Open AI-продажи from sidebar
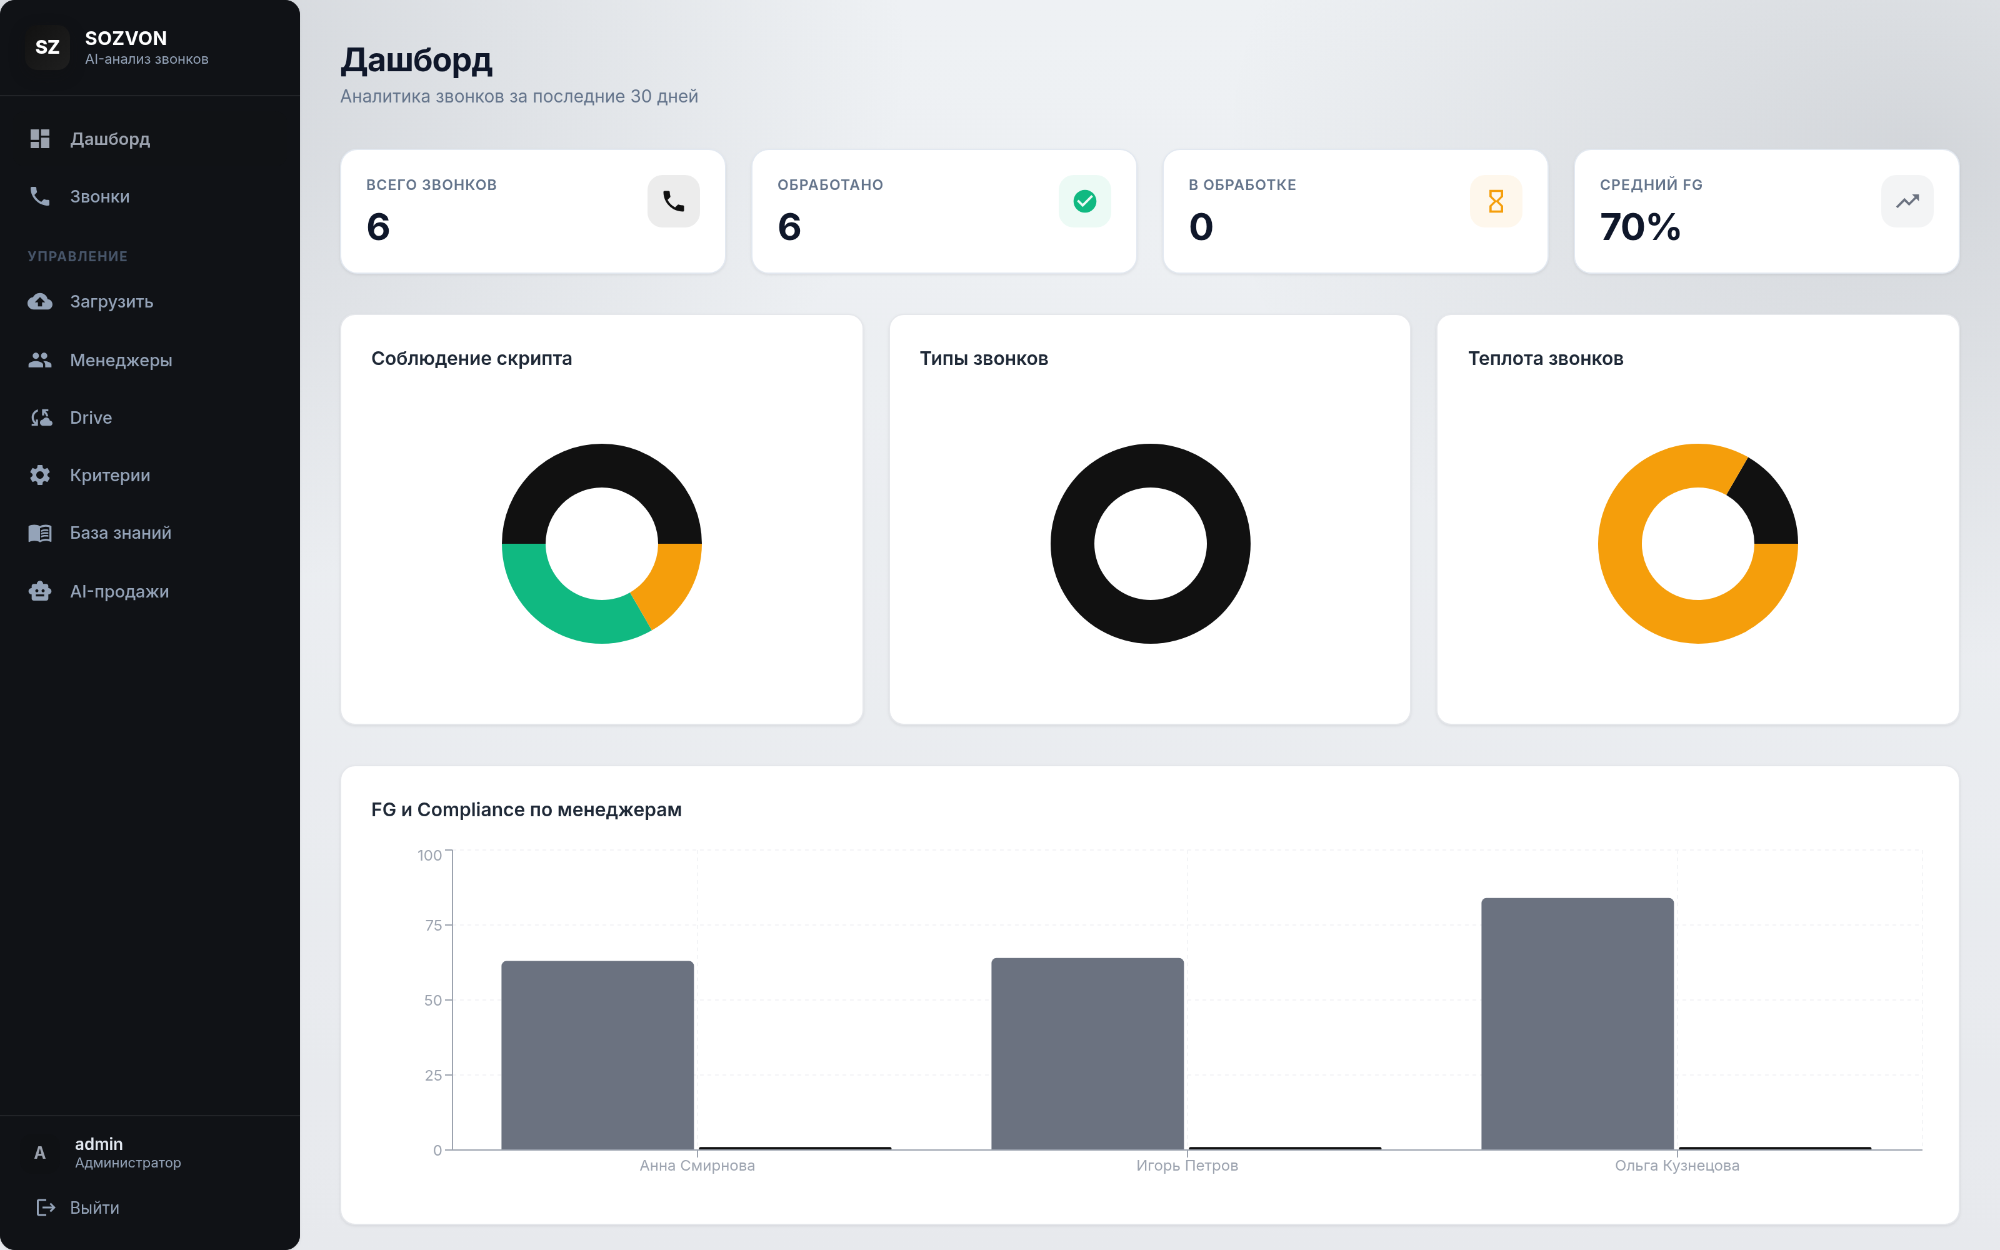The width and height of the screenshot is (2000, 1250). click(x=149, y=591)
